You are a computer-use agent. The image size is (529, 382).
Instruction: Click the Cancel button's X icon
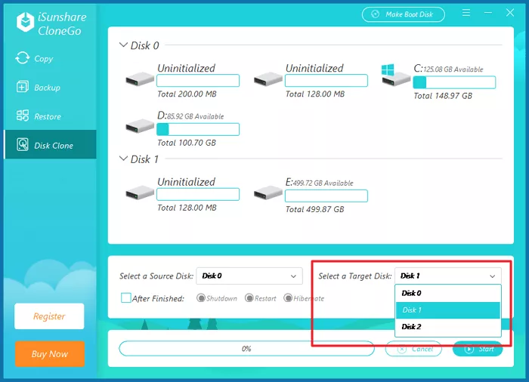[401, 350]
